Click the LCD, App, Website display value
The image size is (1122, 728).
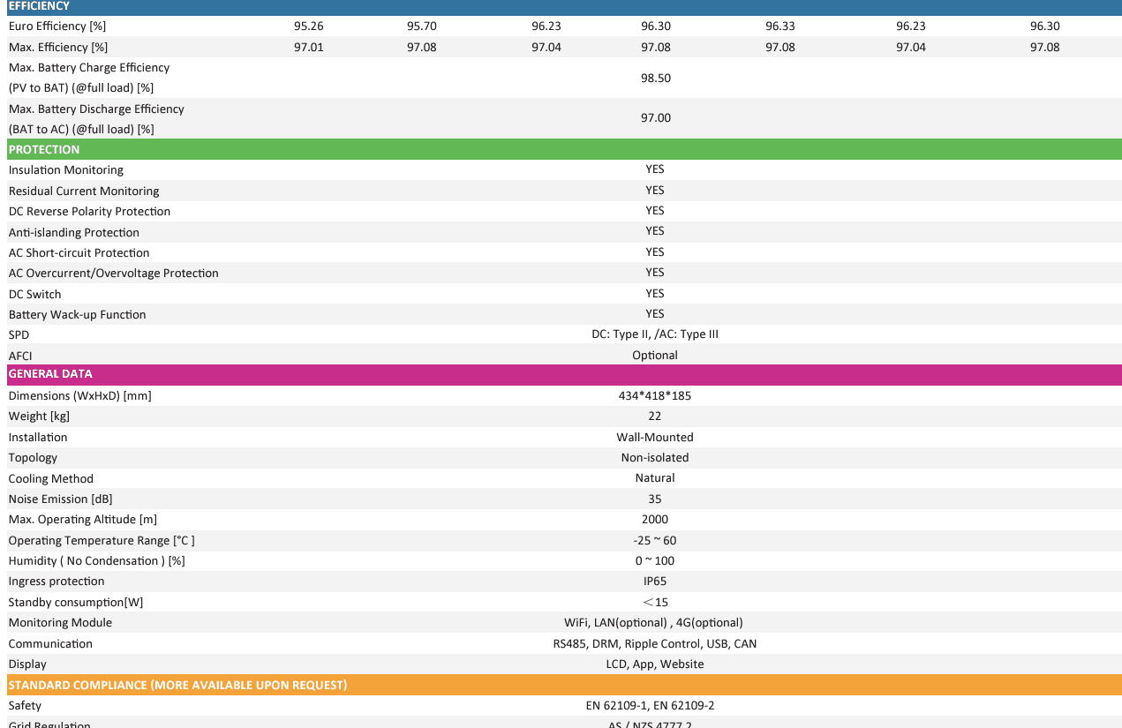[x=655, y=664]
